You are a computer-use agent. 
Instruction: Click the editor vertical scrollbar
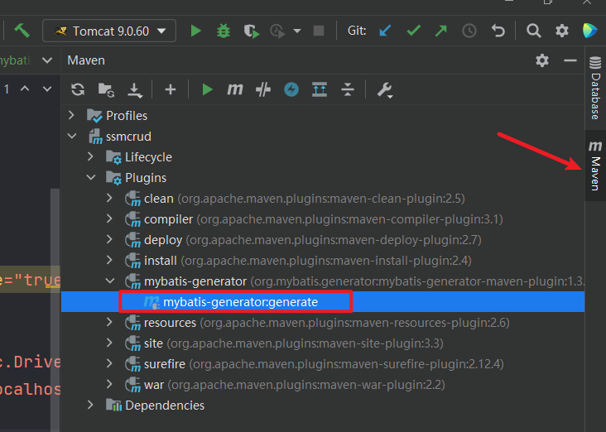tap(55, 310)
